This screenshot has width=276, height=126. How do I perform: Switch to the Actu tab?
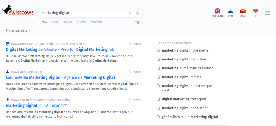click(x=55, y=22)
